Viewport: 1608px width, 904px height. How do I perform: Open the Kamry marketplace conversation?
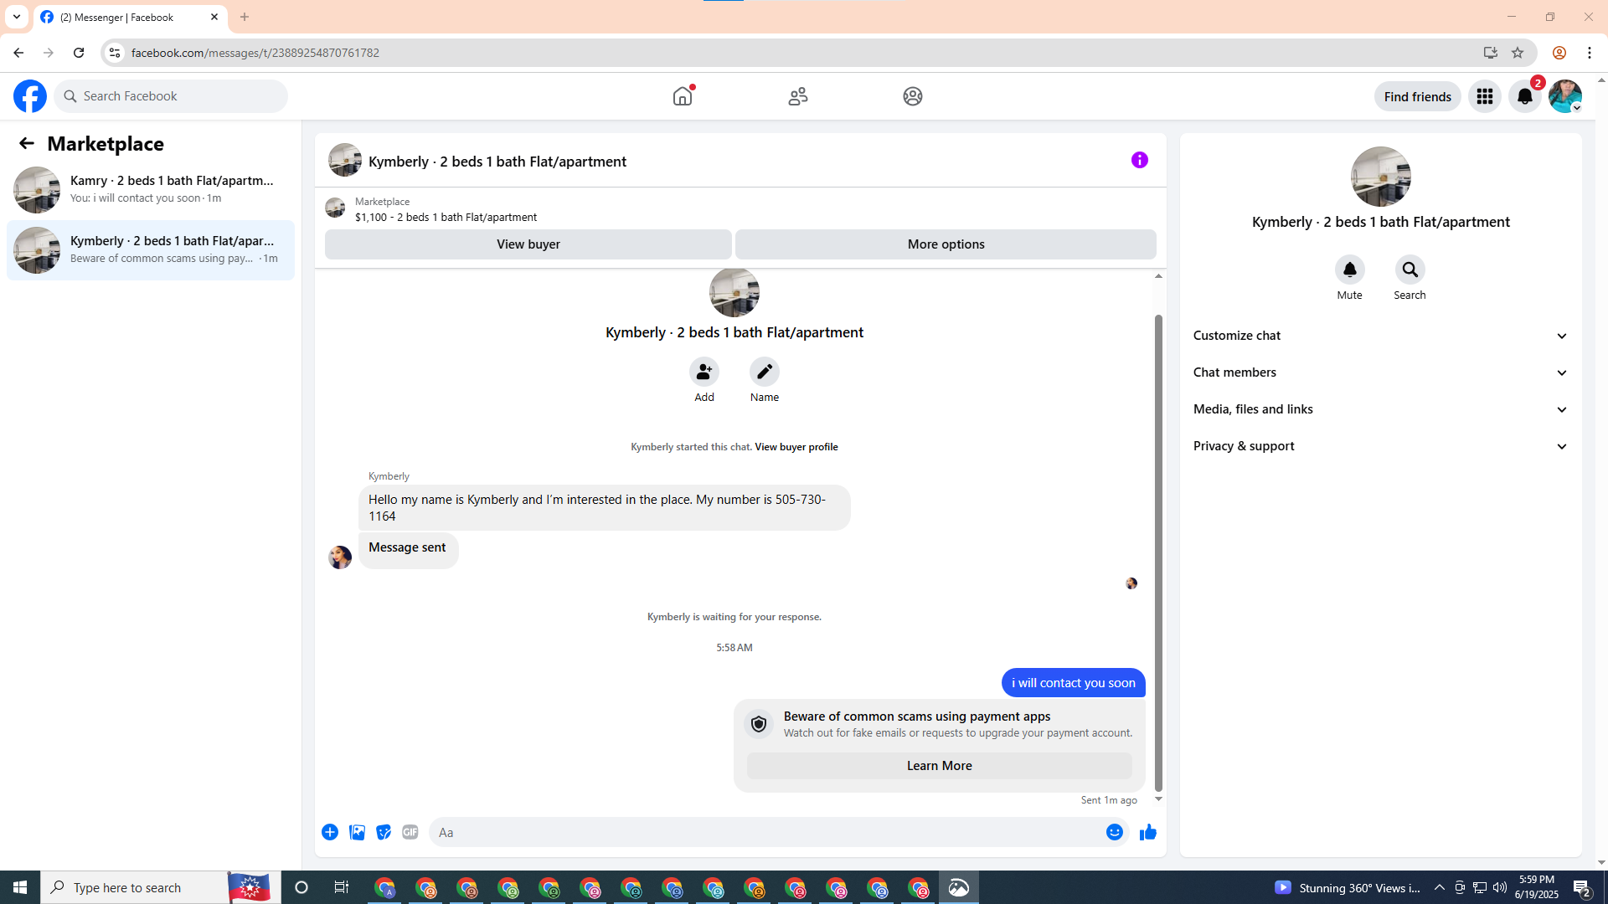pos(151,189)
